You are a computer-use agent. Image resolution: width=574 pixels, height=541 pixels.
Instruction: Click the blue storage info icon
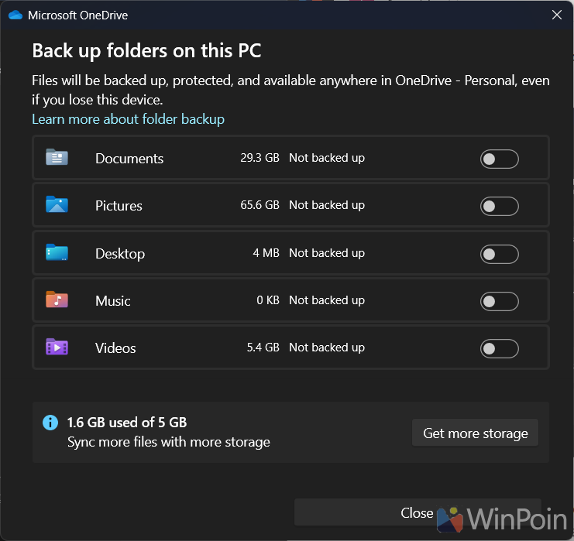(50, 423)
